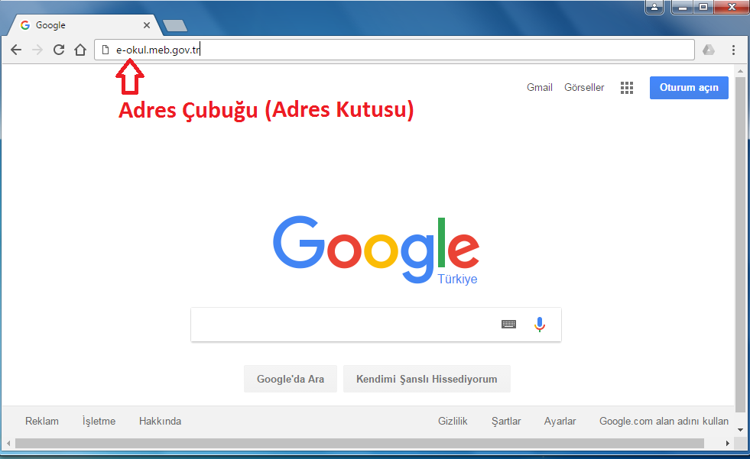Click the Chrome user profile icon
The image size is (750, 459).
pos(654,7)
